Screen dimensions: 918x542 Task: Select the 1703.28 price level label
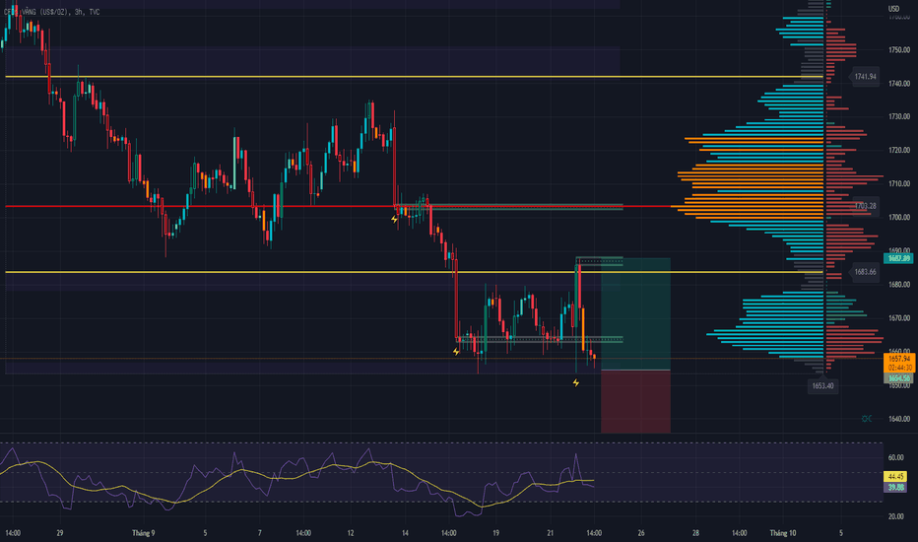coord(865,206)
